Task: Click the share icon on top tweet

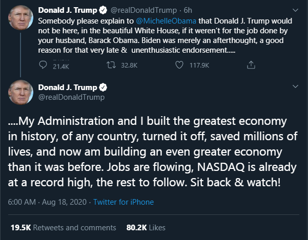Action: click(x=251, y=65)
